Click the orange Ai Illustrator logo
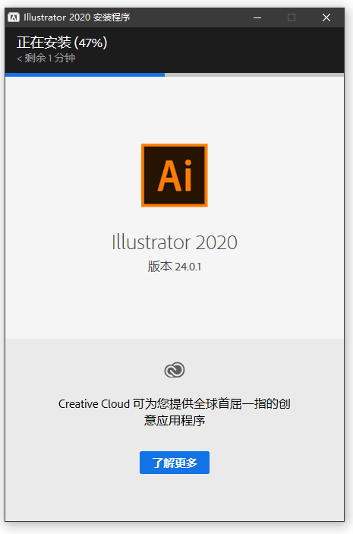This screenshot has width=353, height=534. coord(175,175)
